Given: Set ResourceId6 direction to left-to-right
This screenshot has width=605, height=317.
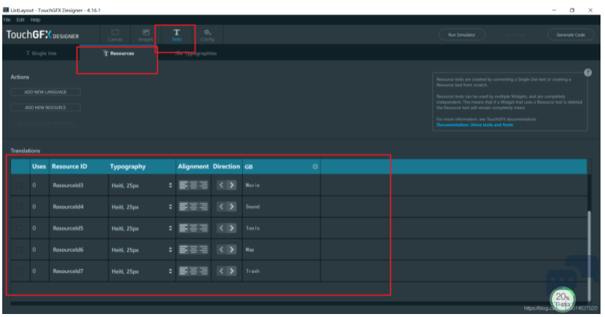Looking at the screenshot, I should tap(232, 250).
